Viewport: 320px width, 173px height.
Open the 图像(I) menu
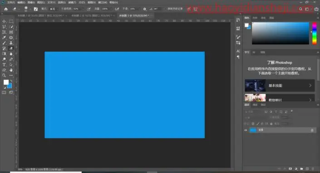click(31, 2)
